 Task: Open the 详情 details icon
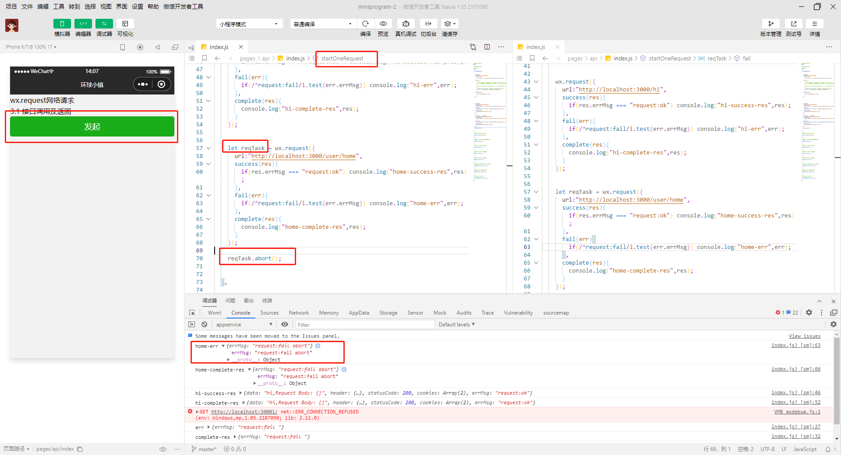815,24
